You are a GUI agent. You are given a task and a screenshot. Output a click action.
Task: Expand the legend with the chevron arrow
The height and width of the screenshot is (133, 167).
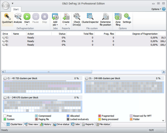click(x=163, y=120)
